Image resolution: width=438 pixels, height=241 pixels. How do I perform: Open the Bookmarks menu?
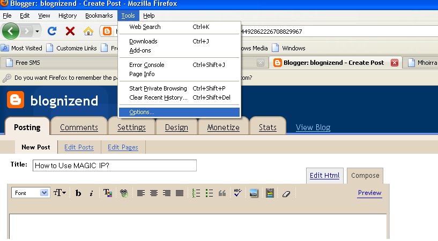coord(99,16)
